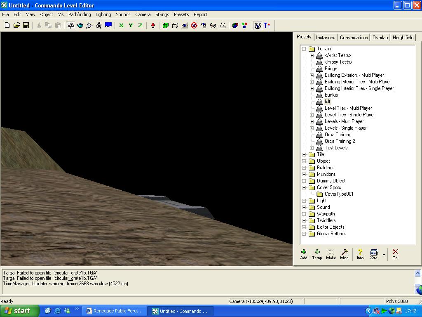The width and height of the screenshot is (422, 317).
Task: Click the Windows start button
Action: [x=20, y=311]
